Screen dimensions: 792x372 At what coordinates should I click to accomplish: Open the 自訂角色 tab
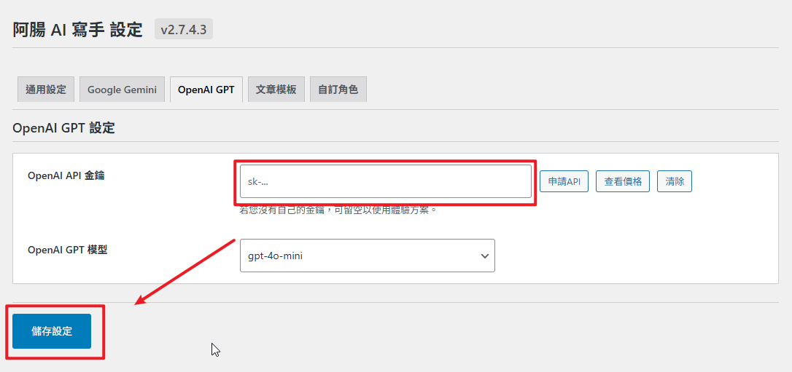click(338, 90)
